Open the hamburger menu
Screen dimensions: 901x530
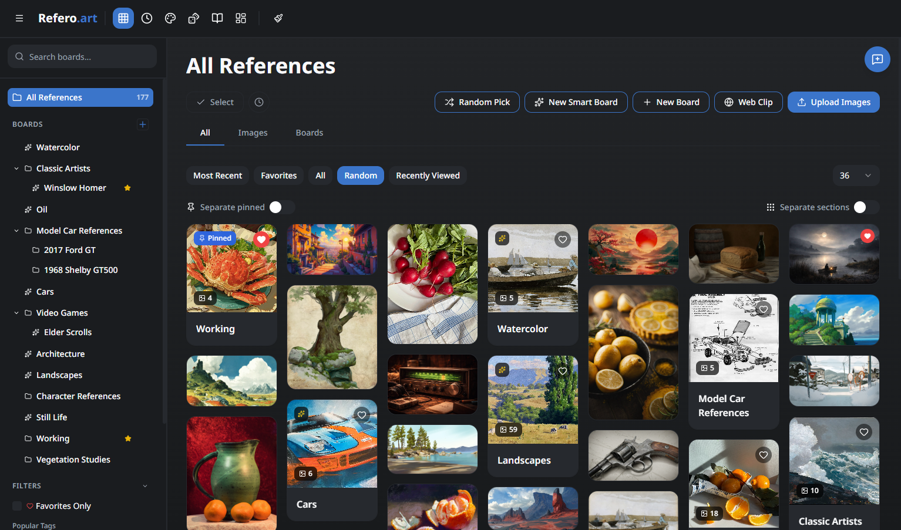(19, 18)
